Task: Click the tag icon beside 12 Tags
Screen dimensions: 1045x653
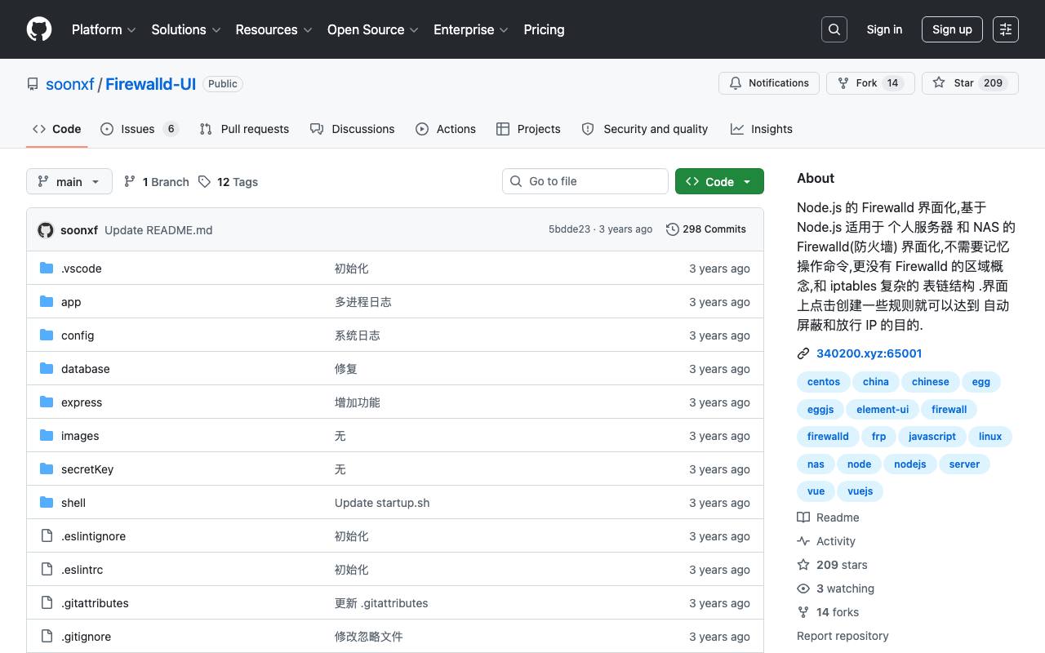Action: click(204, 181)
